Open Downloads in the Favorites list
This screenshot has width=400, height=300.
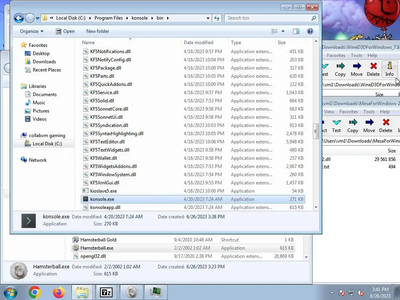(44, 61)
